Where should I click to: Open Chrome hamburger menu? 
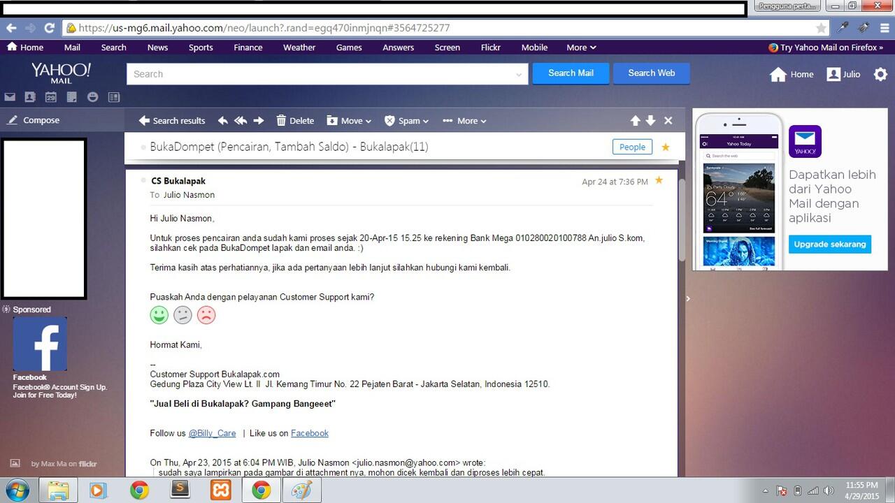[x=885, y=28]
